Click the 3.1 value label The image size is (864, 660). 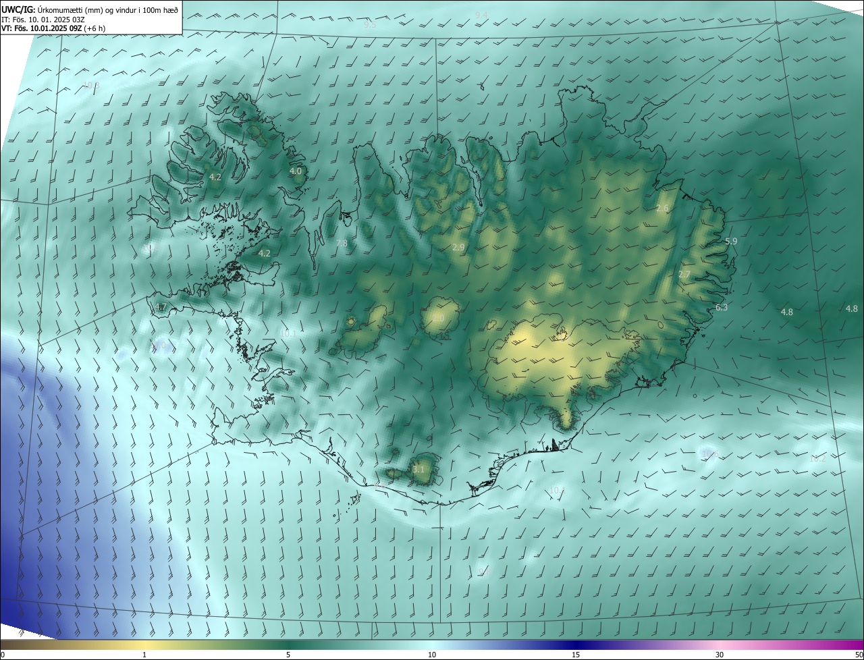[418, 469]
